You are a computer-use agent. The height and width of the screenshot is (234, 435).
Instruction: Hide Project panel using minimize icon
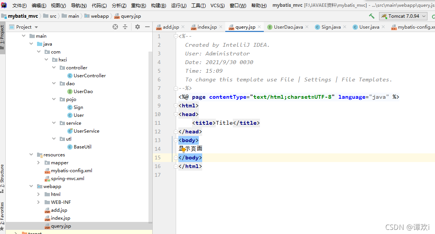[x=147, y=27]
